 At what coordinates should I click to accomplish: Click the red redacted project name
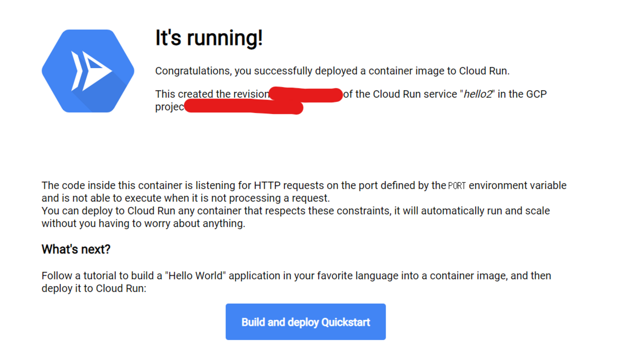coord(243,107)
